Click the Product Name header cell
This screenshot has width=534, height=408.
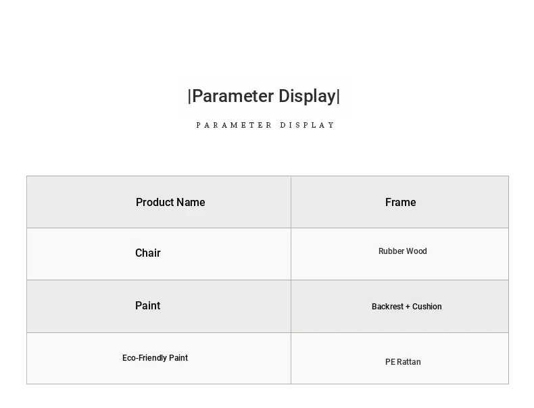tap(159, 202)
